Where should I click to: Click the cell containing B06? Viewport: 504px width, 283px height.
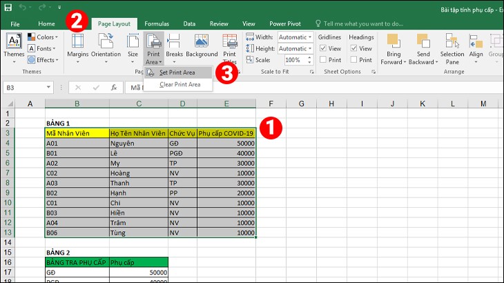77,233
